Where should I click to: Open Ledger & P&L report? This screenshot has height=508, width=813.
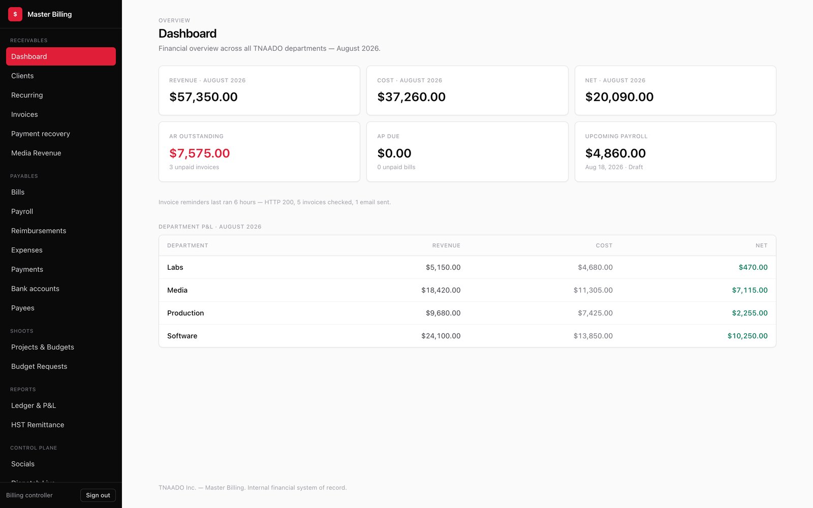click(61, 405)
